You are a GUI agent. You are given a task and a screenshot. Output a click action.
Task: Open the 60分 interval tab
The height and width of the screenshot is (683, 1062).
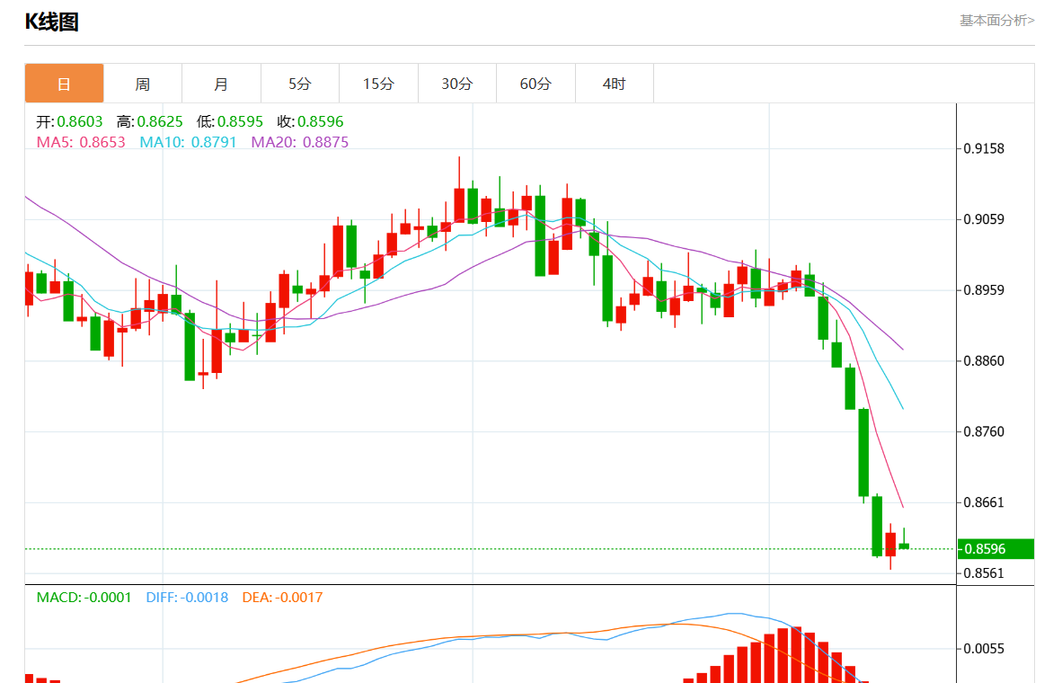point(535,84)
